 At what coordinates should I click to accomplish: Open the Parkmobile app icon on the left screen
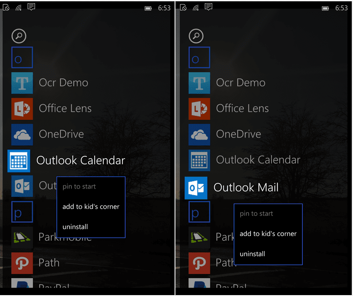click(22, 237)
